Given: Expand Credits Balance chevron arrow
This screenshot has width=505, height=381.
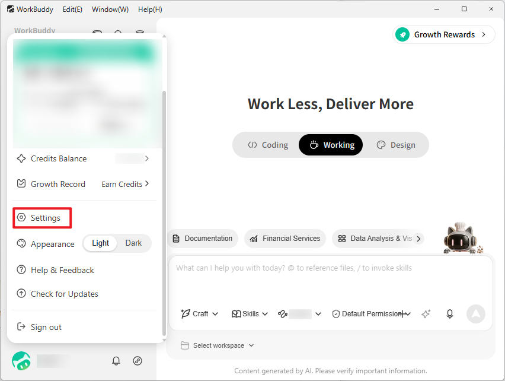Looking at the screenshot, I should coord(147,158).
